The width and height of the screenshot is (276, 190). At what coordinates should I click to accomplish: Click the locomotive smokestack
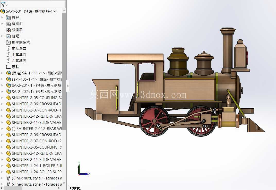(x=227, y=51)
